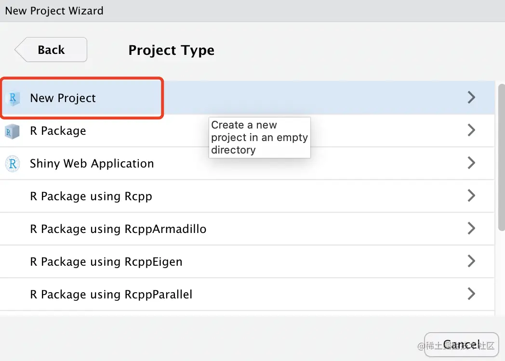Image resolution: width=505 pixels, height=361 pixels.
Task: Click the R Package box icon
Action: pyautogui.click(x=13, y=131)
